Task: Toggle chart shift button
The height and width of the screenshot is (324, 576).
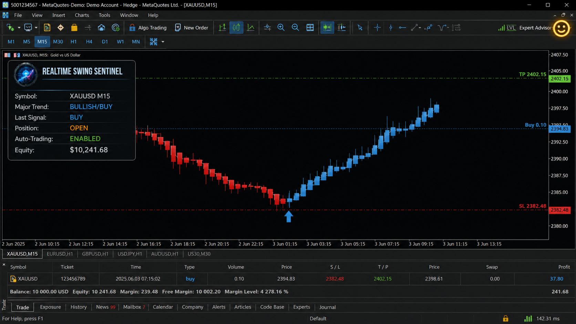Action: [x=342, y=28]
